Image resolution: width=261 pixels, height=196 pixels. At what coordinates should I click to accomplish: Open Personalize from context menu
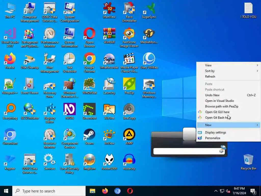coord(229,138)
